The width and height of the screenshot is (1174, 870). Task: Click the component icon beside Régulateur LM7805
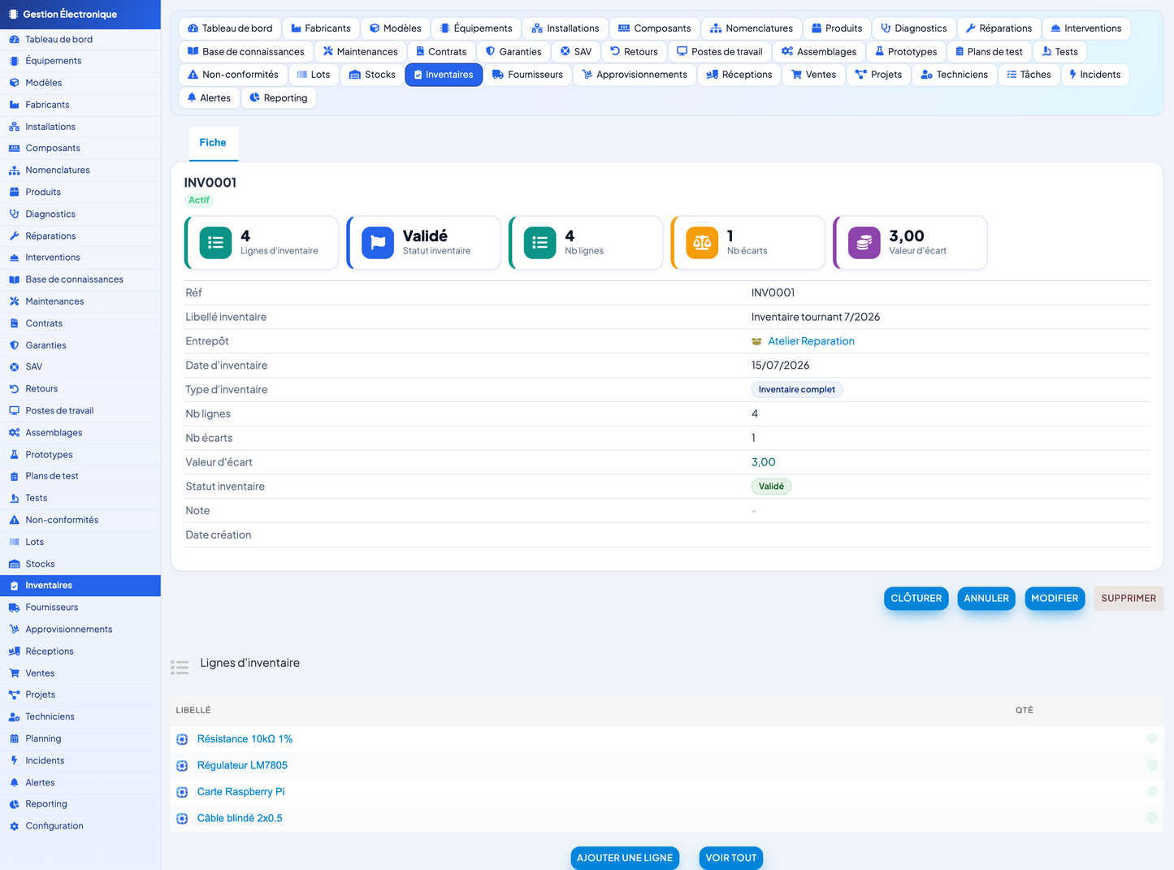182,765
